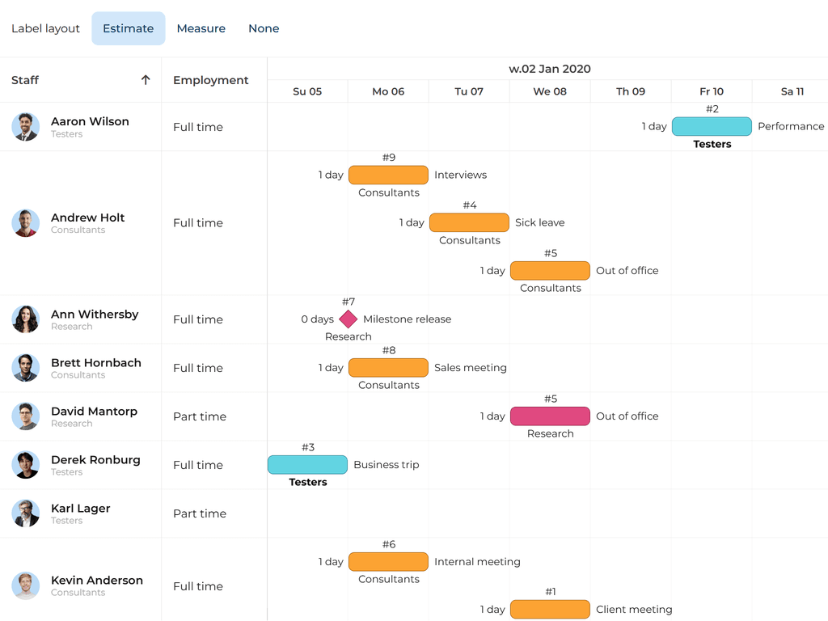This screenshot has width=828, height=621.
Task: Click the blue Performance event bar
Action: tap(712, 126)
